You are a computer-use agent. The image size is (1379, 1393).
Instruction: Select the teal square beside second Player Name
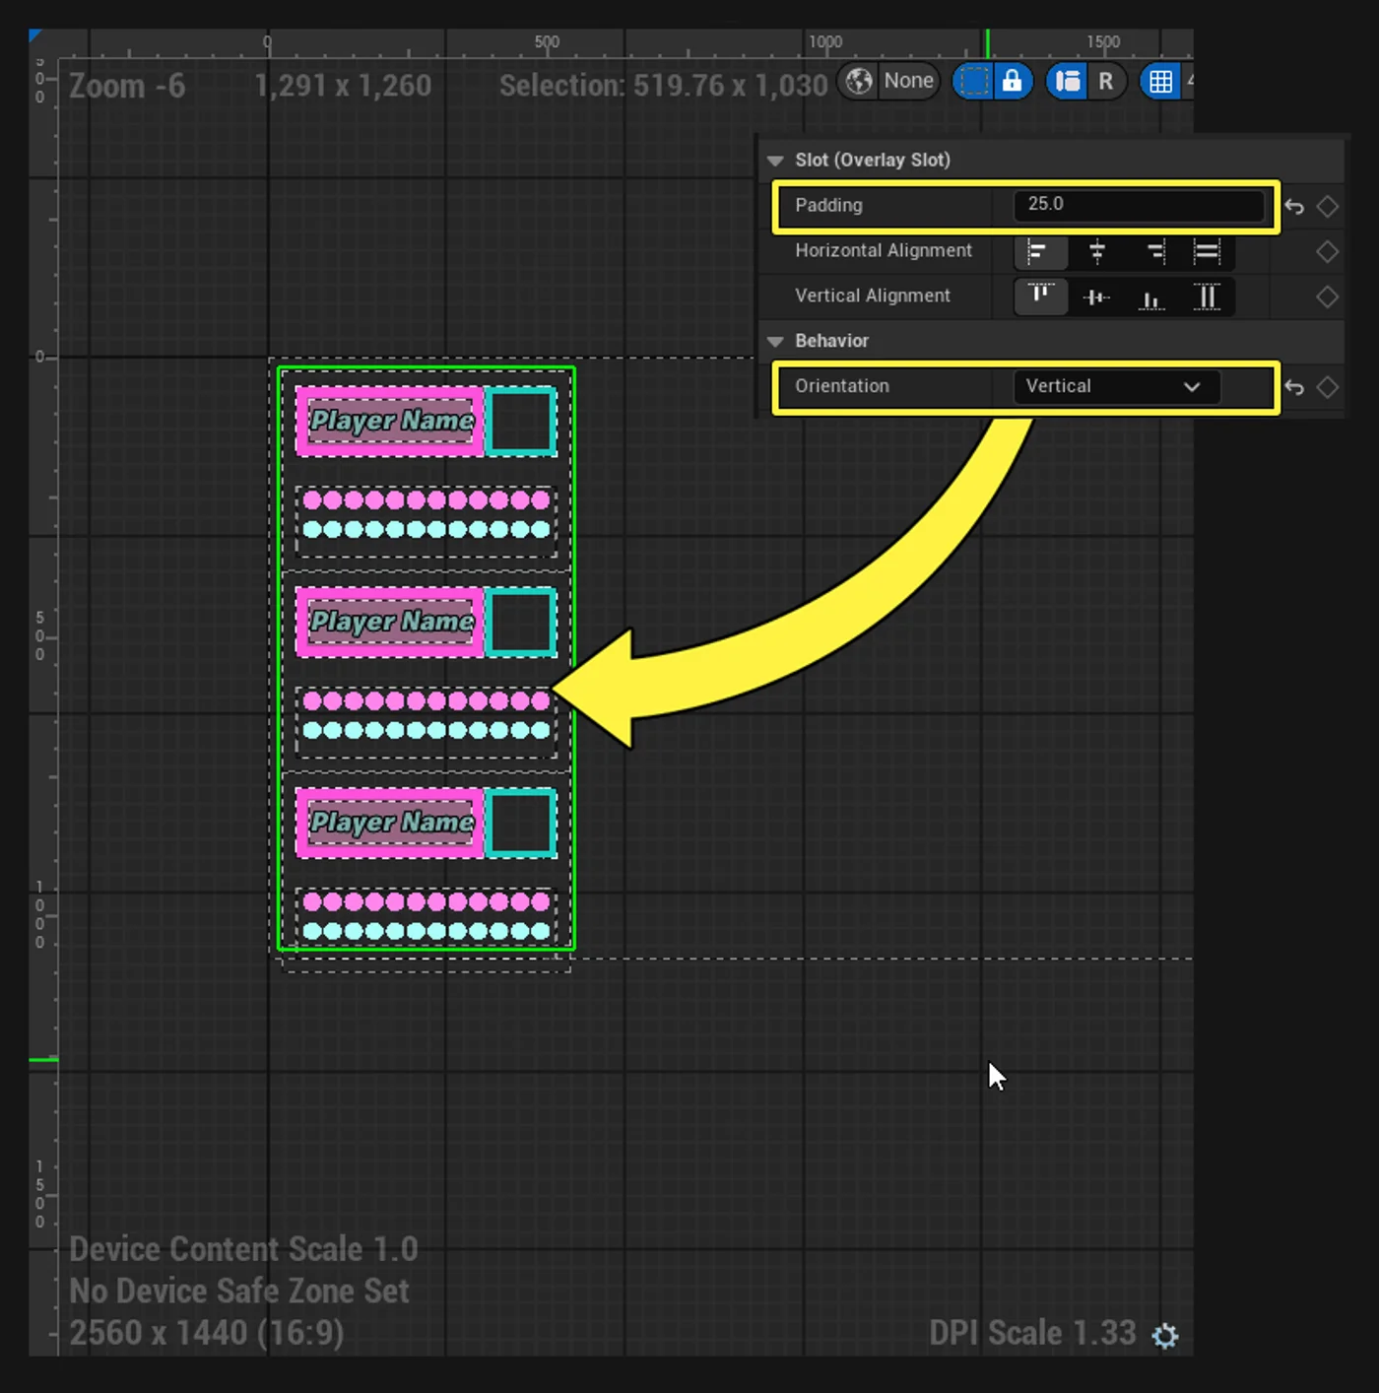[x=522, y=623]
